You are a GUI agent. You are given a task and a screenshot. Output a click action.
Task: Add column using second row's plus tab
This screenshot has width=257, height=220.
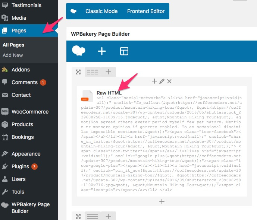click(108, 216)
